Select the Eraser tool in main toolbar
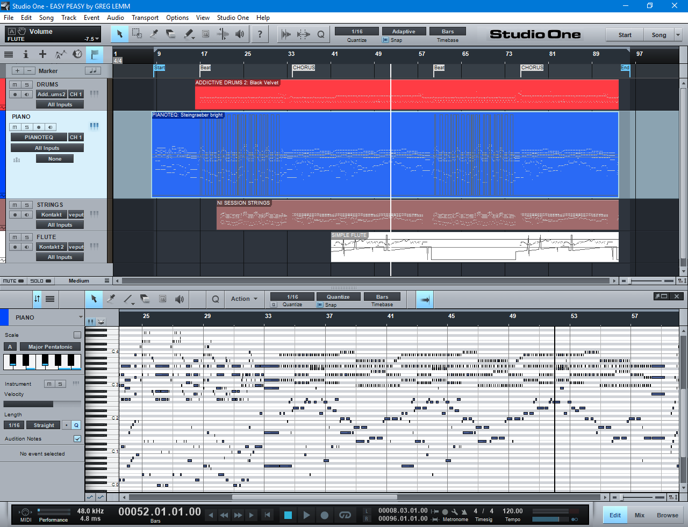The width and height of the screenshot is (688, 527). [x=171, y=34]
